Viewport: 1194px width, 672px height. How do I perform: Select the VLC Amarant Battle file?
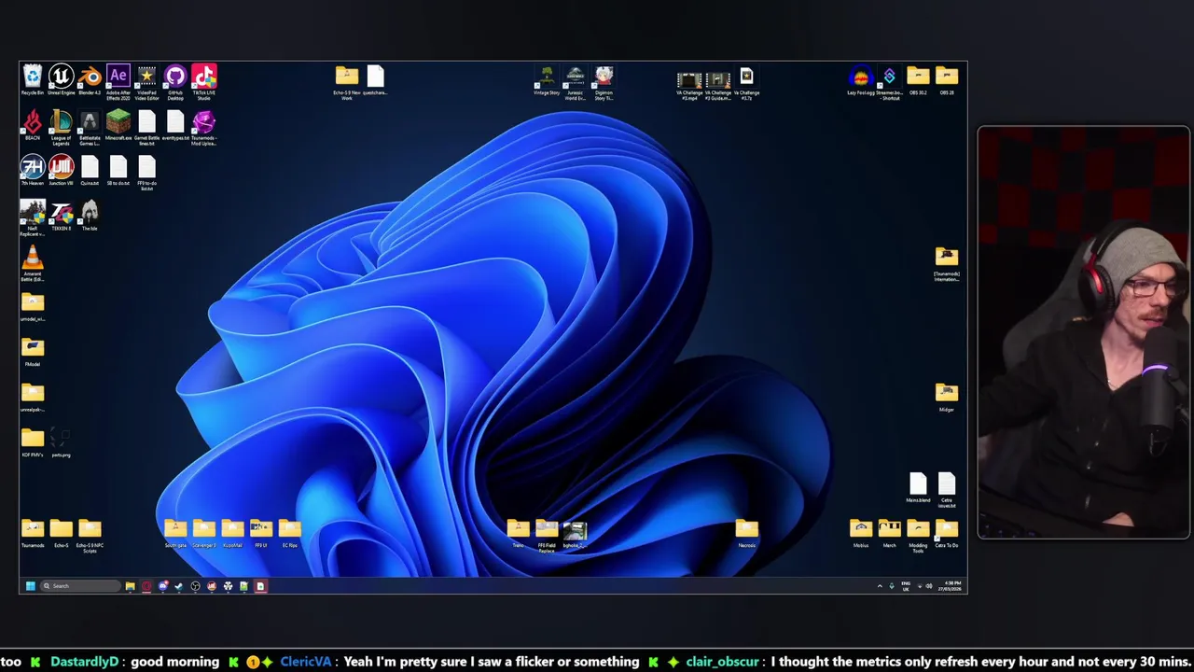[33, 264]
